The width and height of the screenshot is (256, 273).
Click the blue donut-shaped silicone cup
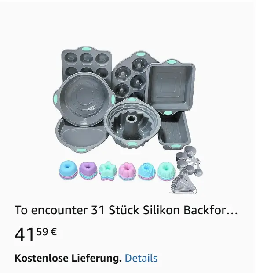coord(68,169)
